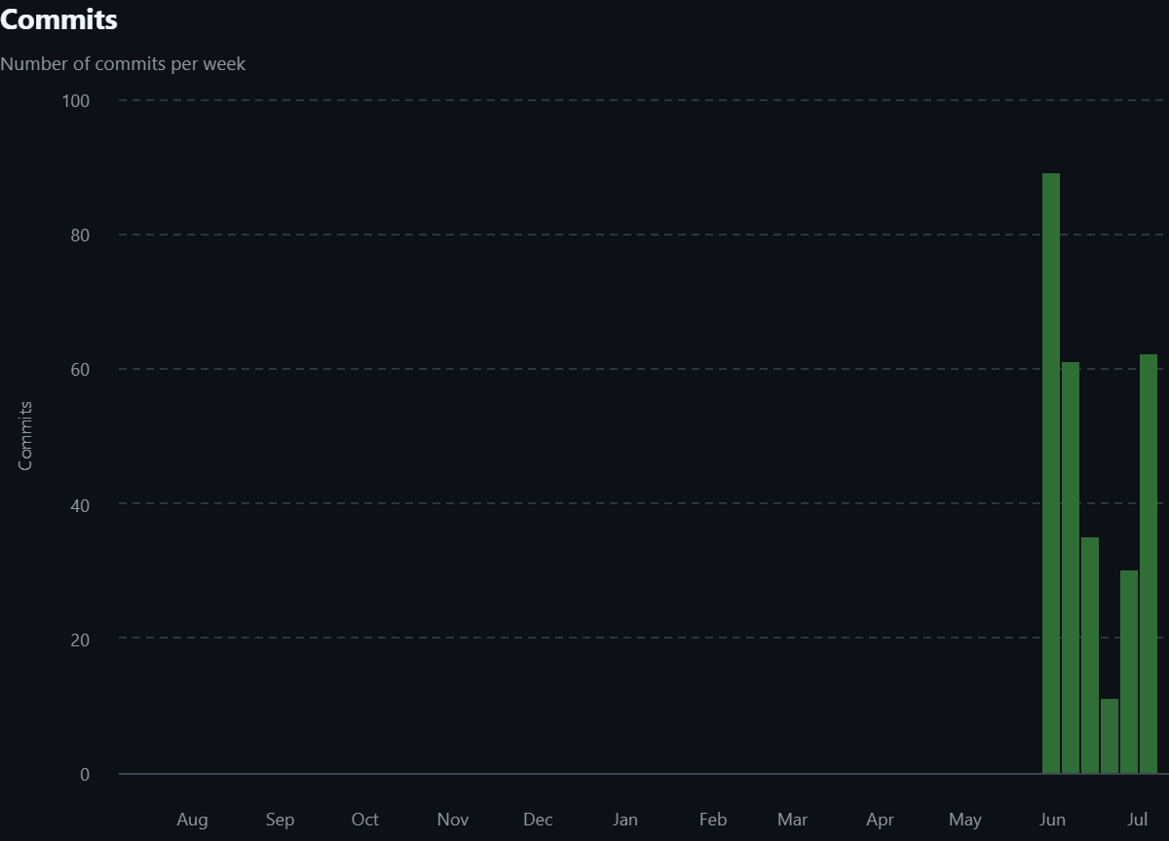This screenshot has width=1169, height=841.
Task: Click the Jan month label
Action: coord(625,820)
